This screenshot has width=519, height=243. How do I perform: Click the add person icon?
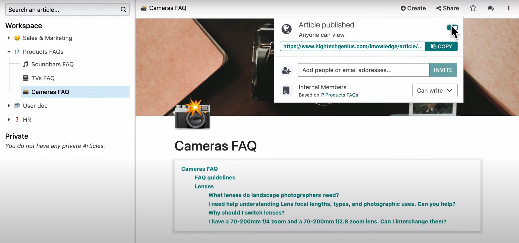click(287, 70)
